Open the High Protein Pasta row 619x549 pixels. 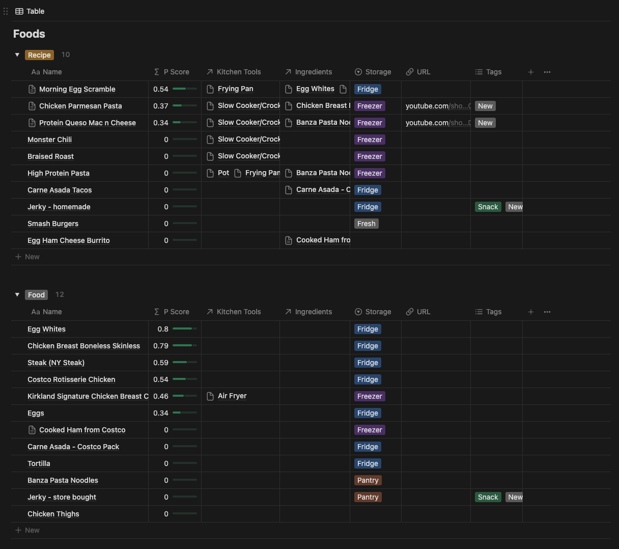tap(59, 173)
